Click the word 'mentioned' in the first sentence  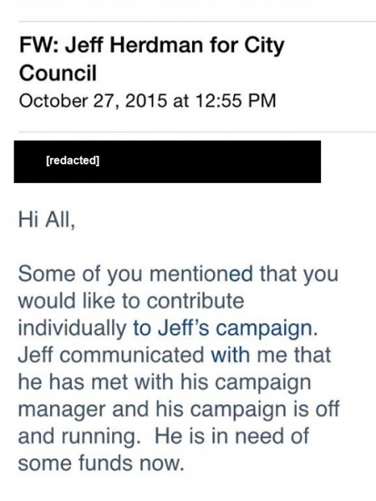point(201,274)
